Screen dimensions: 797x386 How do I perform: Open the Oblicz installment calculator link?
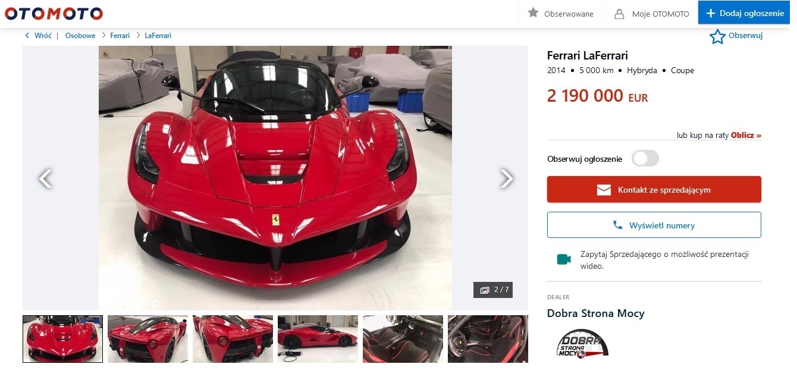[x=746, y=135]
